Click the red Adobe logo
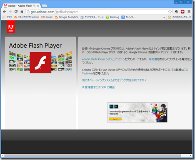Image resolution: width=195 pixels, height=160 pixels. 11,27
